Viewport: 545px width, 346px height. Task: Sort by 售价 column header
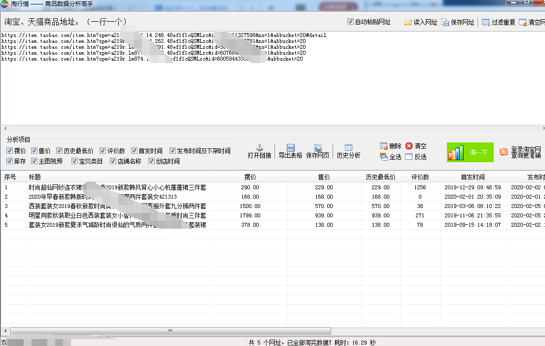click(x=324, y=177)
